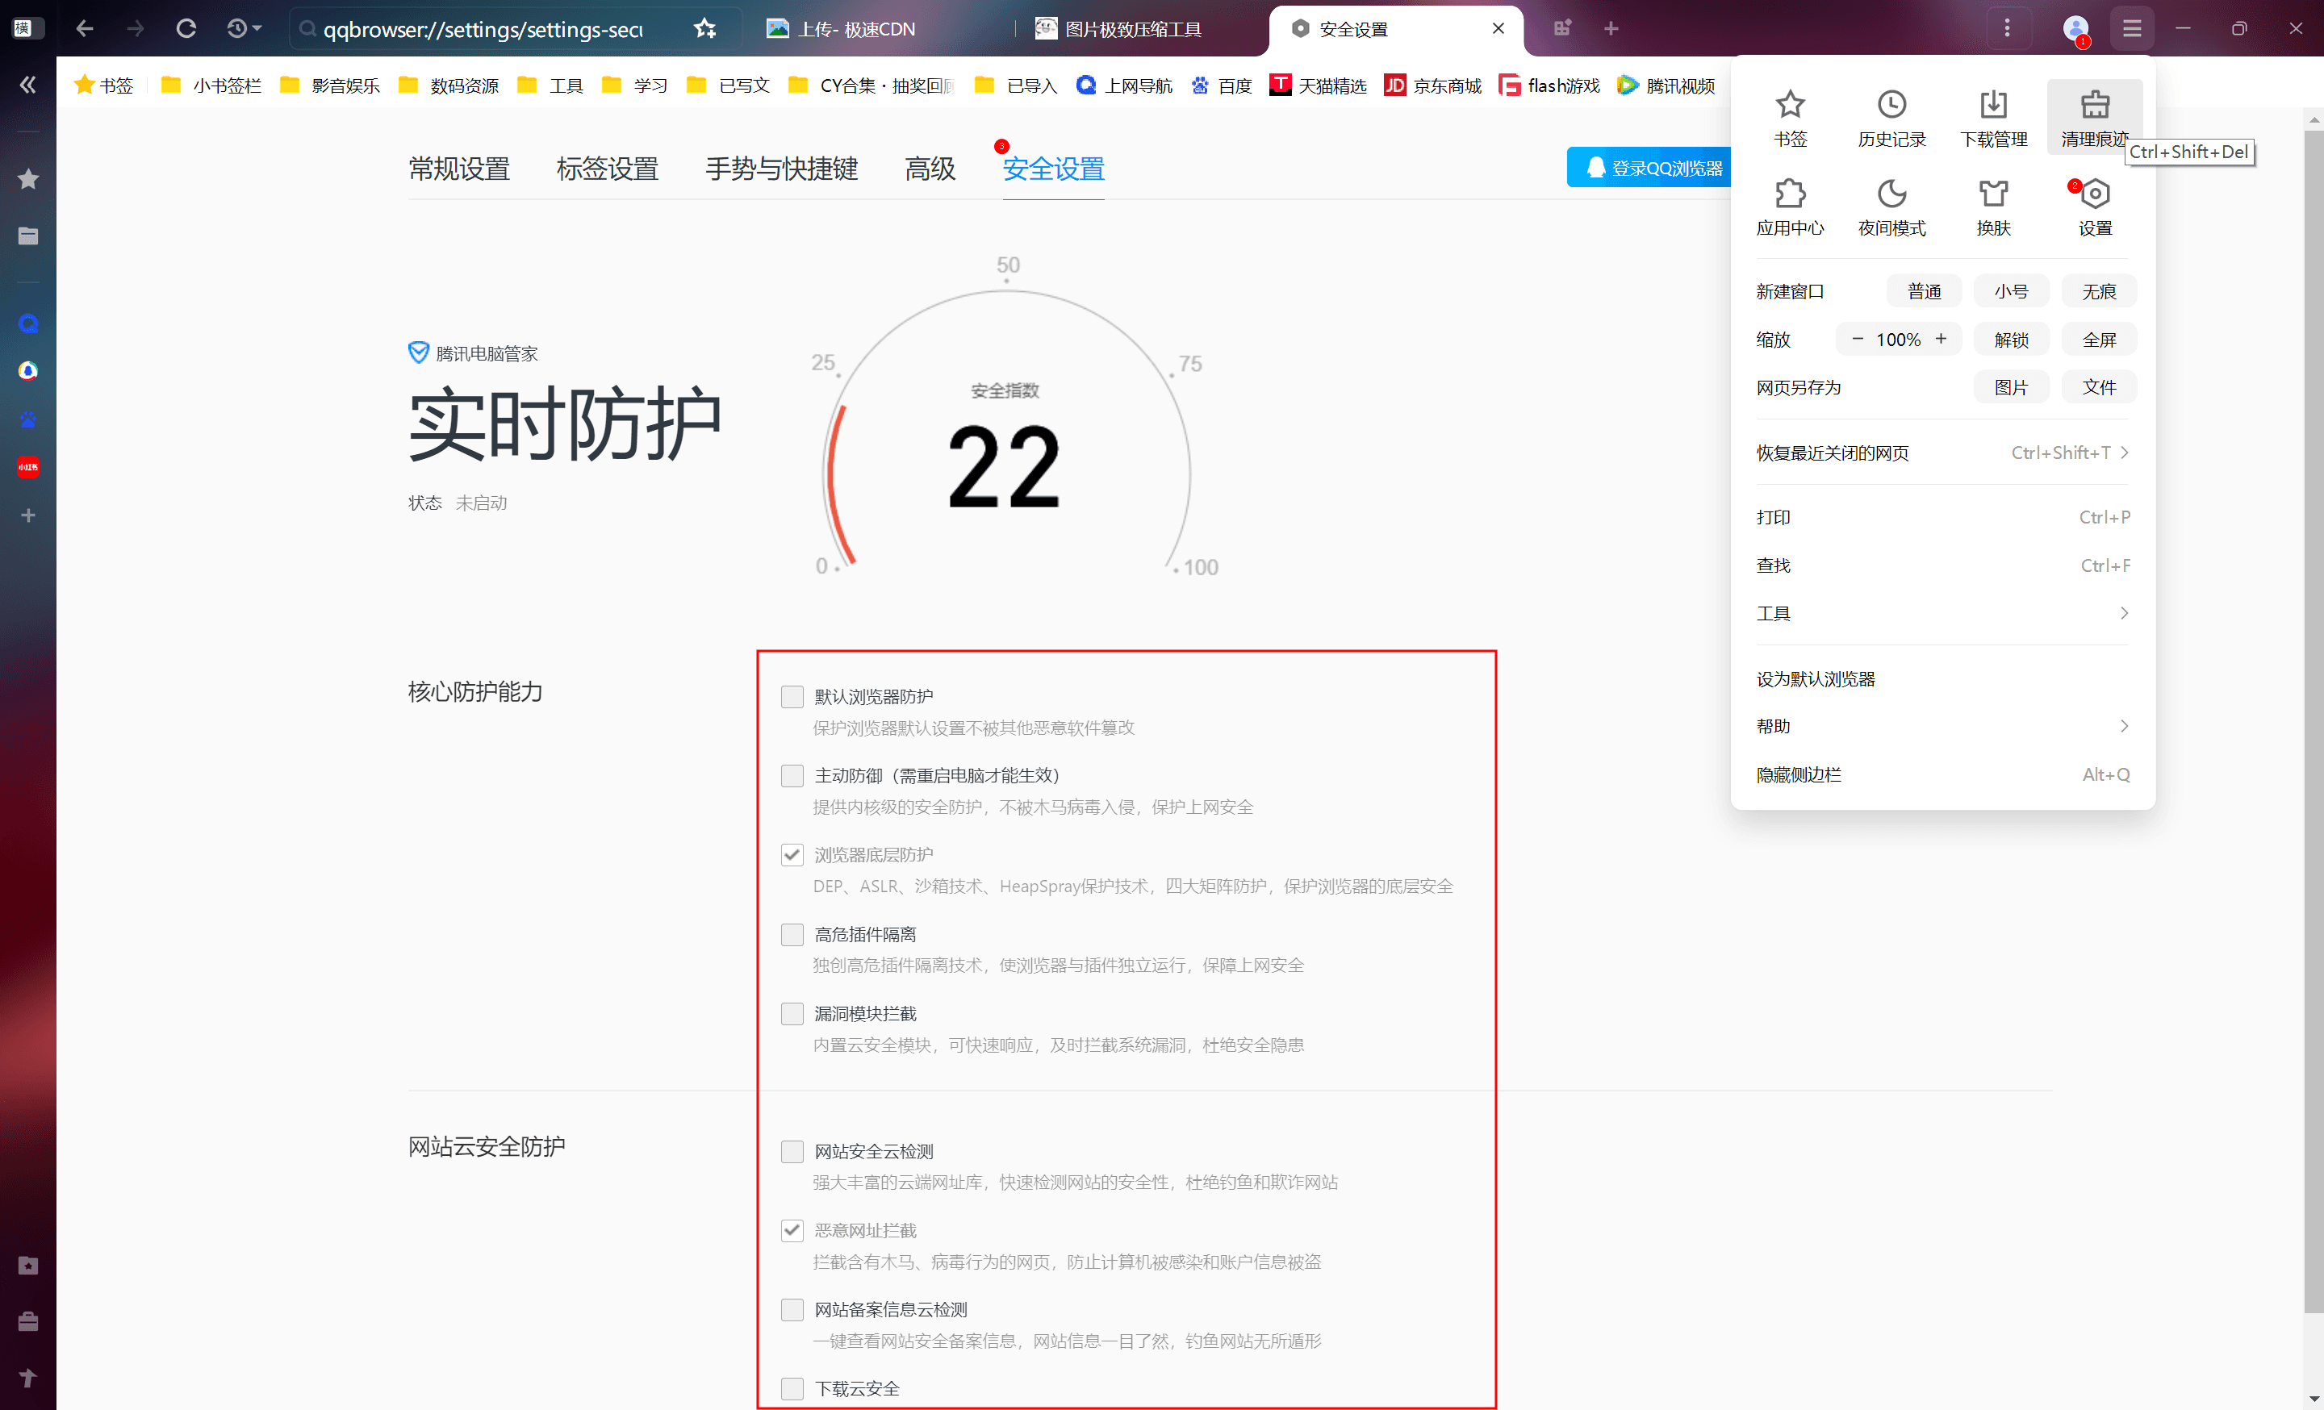Decrease zoom with minus button
The width and height of the screenshot is (2324, 1410).
coord(1857,340)
